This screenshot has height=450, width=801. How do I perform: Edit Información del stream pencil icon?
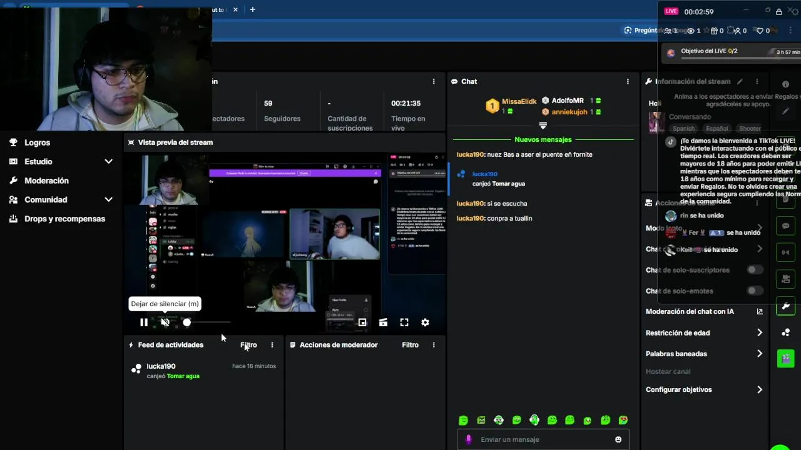click(740, 81)
